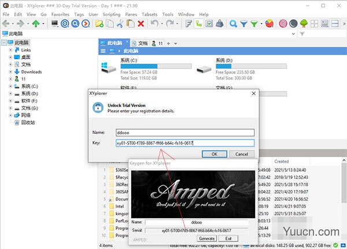Click OK in Unlock Trial Version dialog
The width and height of the screenshot is (347, 249).
[x=214, y=154]
